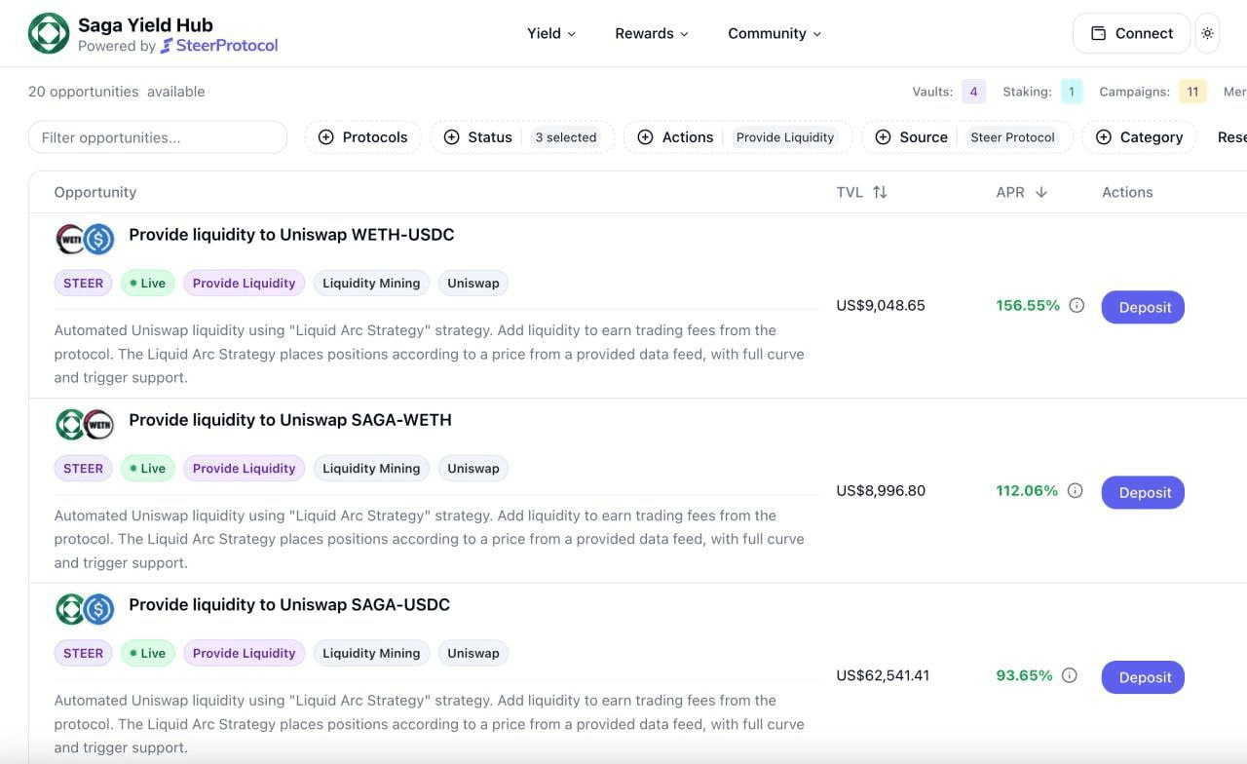
Task: Click the Liquidity Mining tag in WETH-USDC row
Action: point(371,284)
